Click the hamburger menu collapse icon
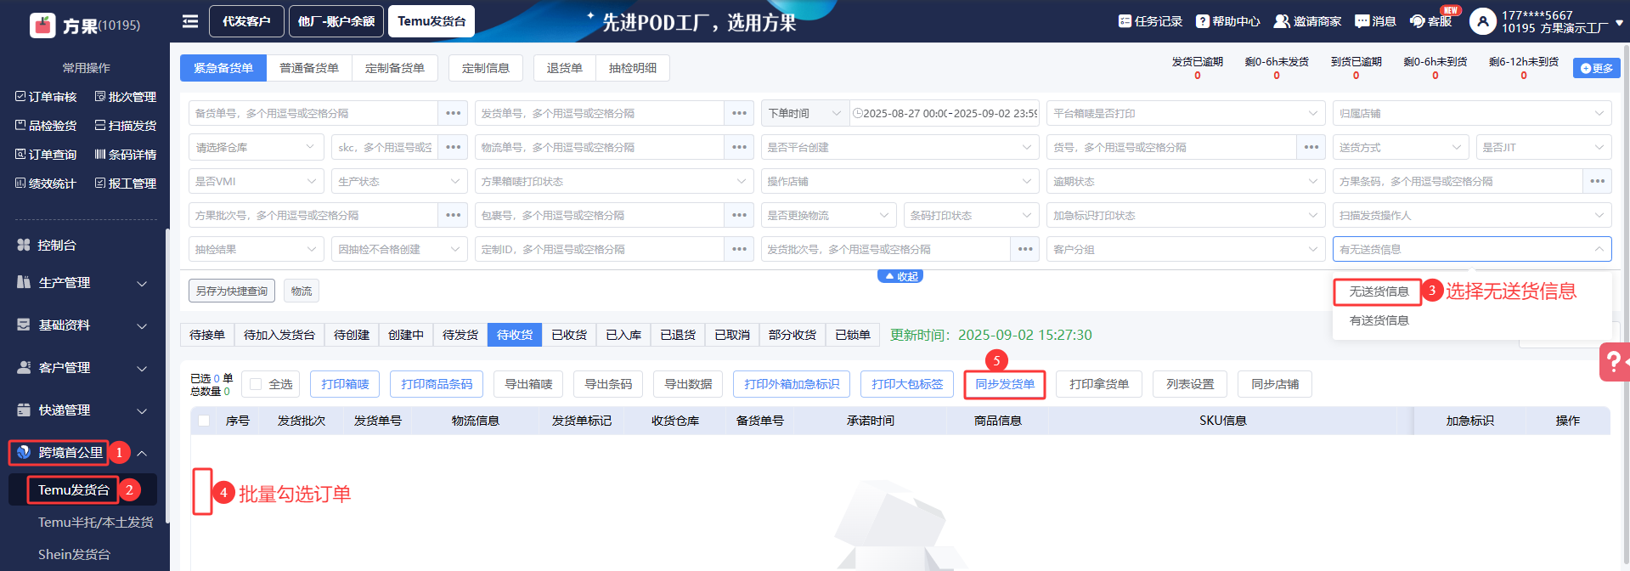Viewport: 1630px width, 571px height. point(190,21)
